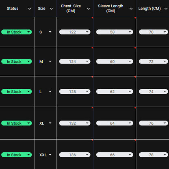Open the In Stock status dropdown for size XL
The height and width of the screenshot is (169, 169).
[x=17, y=123]
